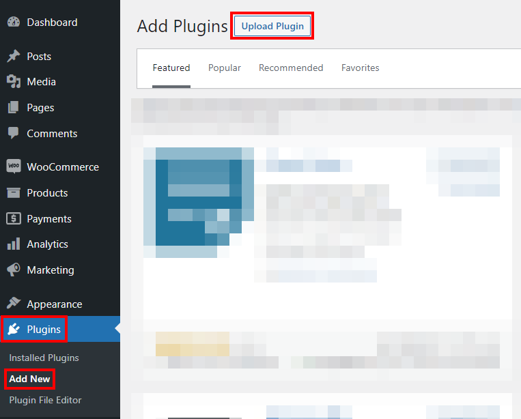The image size is (521, 419).
Task: Switch to the Popular tab
Action: point(224,68)
